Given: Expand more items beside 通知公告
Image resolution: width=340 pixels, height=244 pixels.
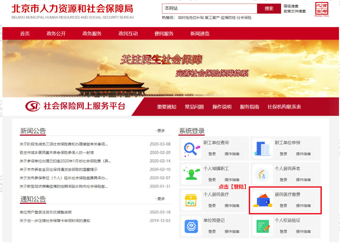Looking at the screenshot, I should click(x=161, y=199).
